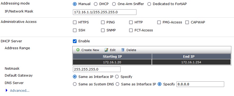The height and width of the screenshot is (96, 234).
Task: Click the Edit pencil icon
Action: (106, 50)
